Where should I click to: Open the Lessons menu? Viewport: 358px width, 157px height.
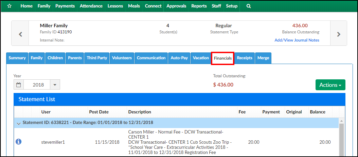point(115,6)
